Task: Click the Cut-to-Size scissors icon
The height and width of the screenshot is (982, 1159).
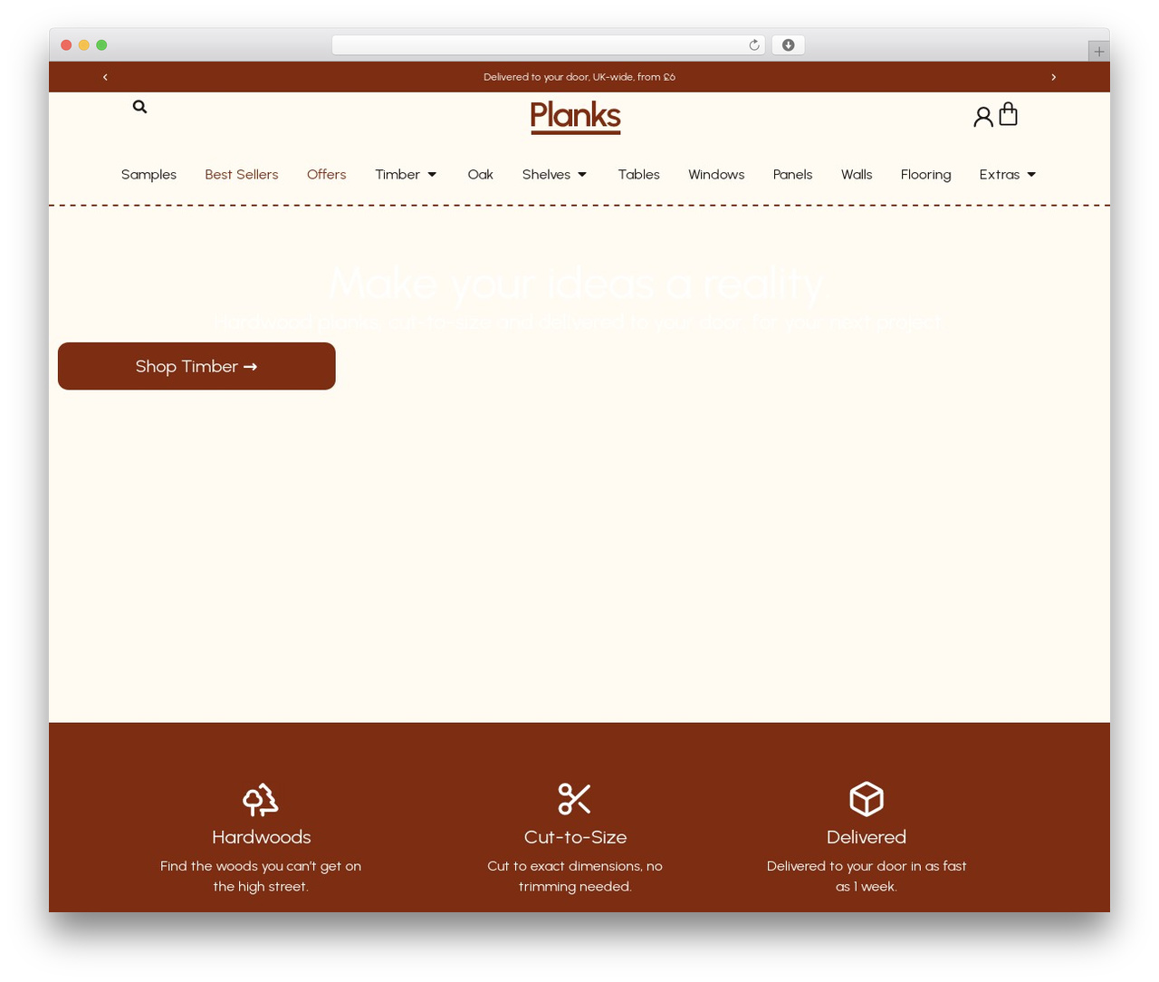Action: pos(575,799)
